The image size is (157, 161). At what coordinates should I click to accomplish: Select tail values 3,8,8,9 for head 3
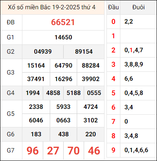(x=134, y=64)
